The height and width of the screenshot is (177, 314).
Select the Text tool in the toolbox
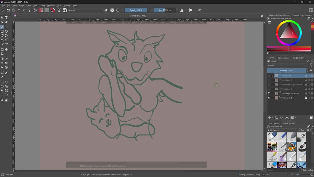[x=6, y=18]
